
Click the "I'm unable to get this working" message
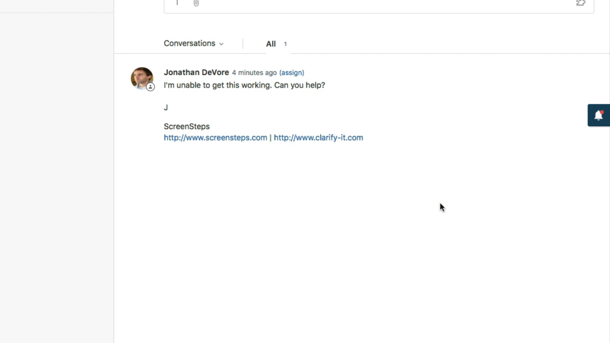pos(244,85)
